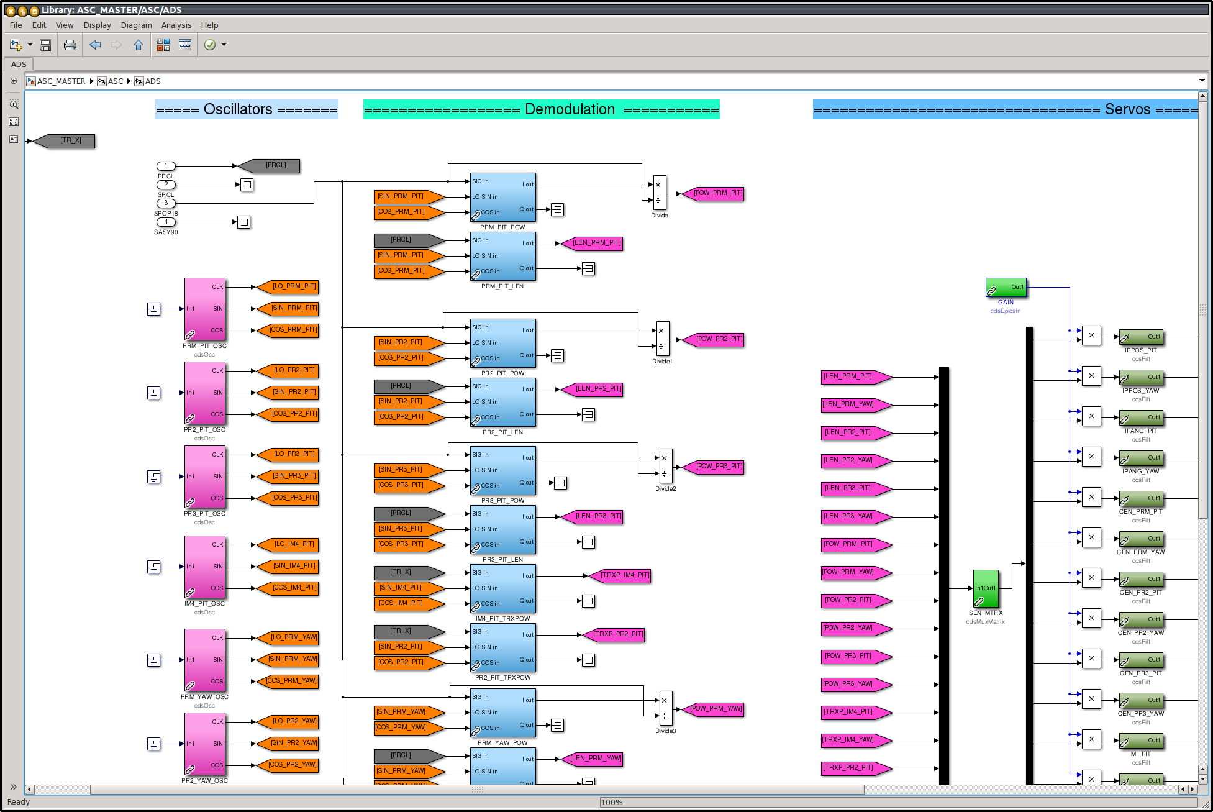Click the Fit to View palette icon
The width and height of the screenshot is (1213, 812).
[x=14, y=122]
